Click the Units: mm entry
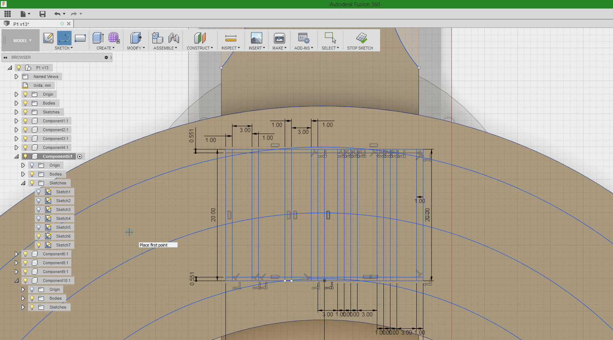This screenshot has height=340, width=613. (x=42, y=85)
